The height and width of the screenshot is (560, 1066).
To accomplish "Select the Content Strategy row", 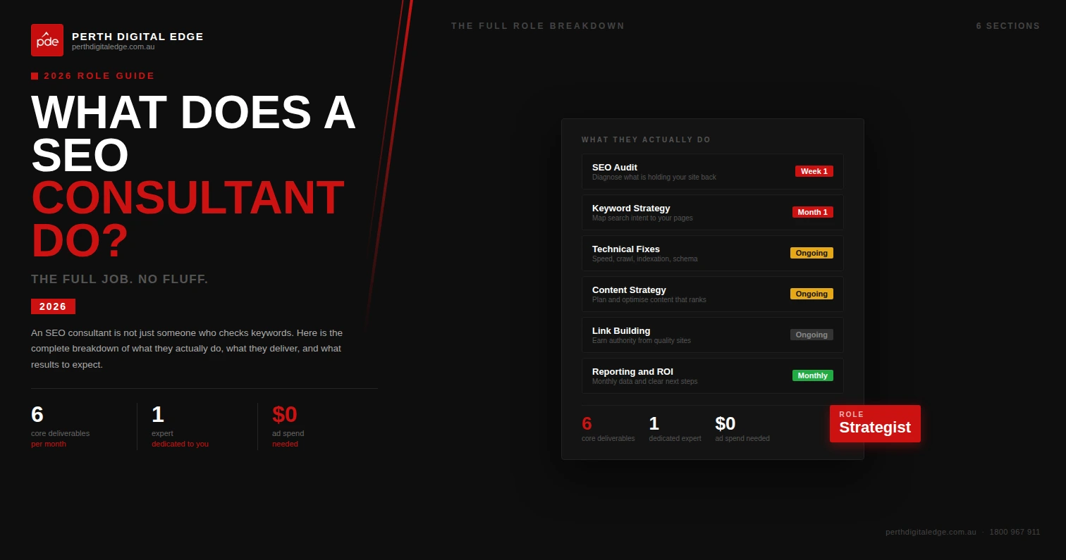I will coord(712,294).
